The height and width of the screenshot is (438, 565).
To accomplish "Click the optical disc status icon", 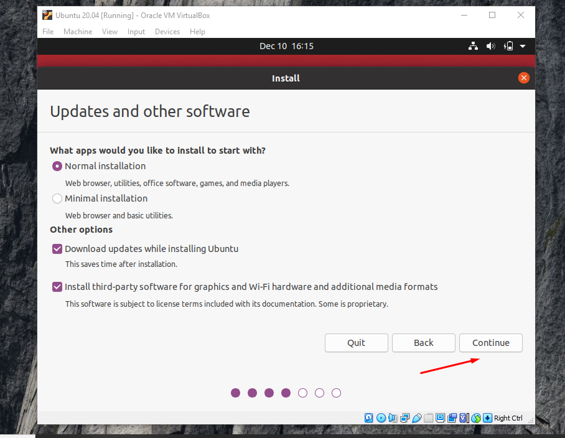I will (381, 417).
